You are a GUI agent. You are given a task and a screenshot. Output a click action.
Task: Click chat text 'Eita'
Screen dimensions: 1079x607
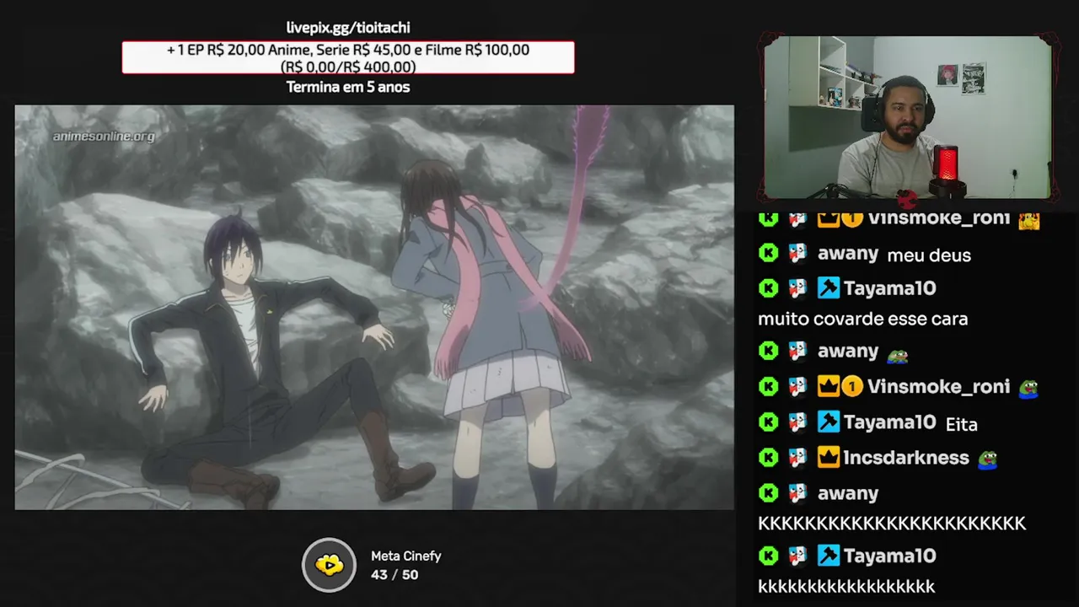(x=961, y=424)
